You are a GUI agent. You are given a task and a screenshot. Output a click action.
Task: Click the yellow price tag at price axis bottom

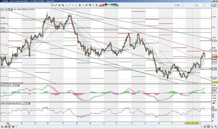215,82
